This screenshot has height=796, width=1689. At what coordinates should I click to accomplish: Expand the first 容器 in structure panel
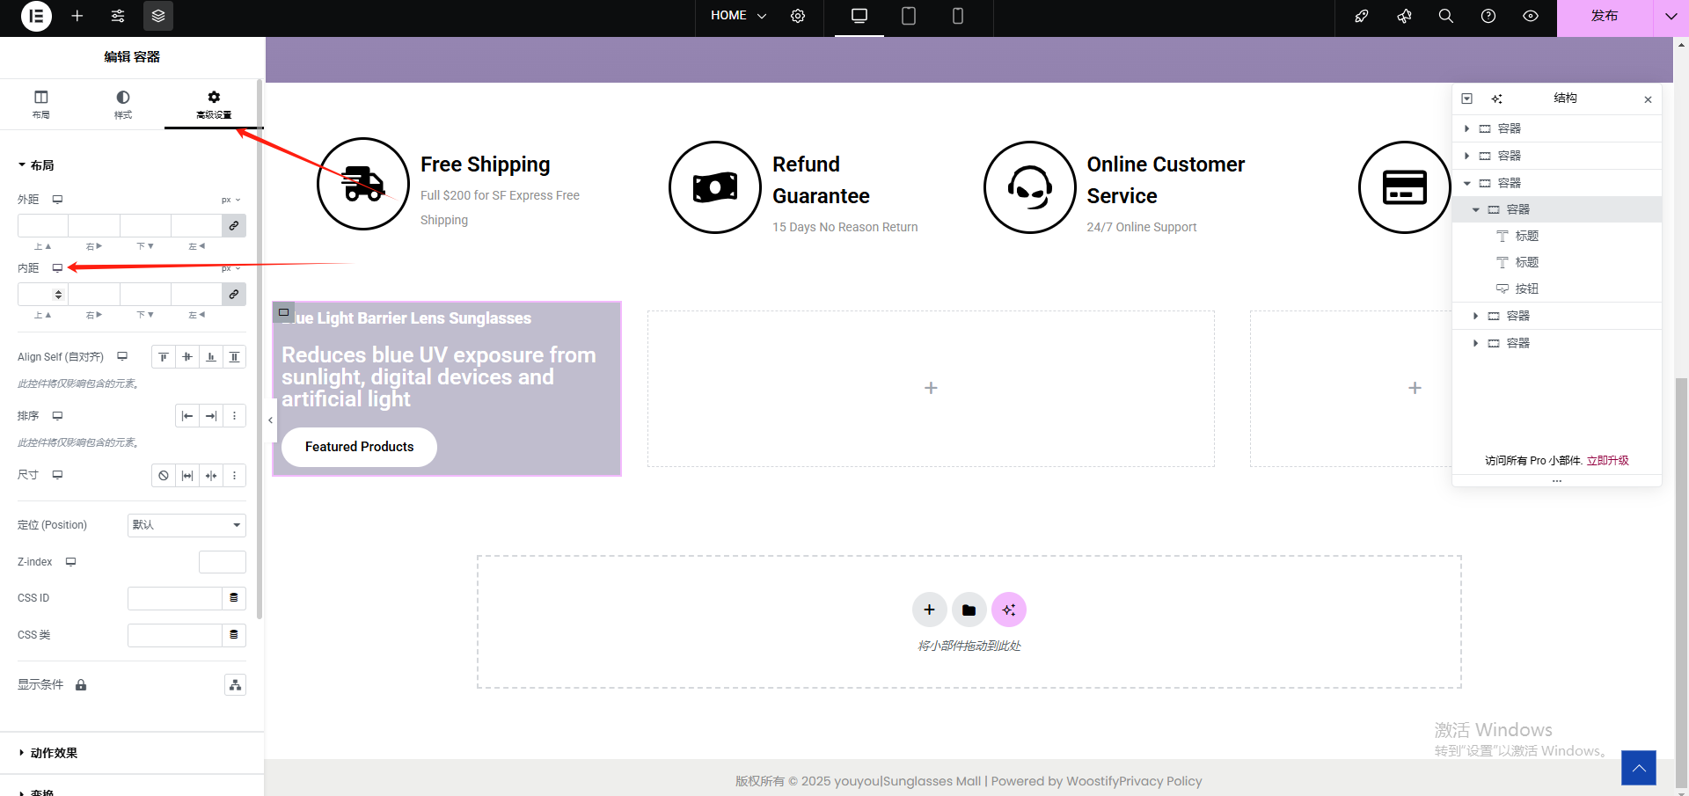coord(1466,129)
